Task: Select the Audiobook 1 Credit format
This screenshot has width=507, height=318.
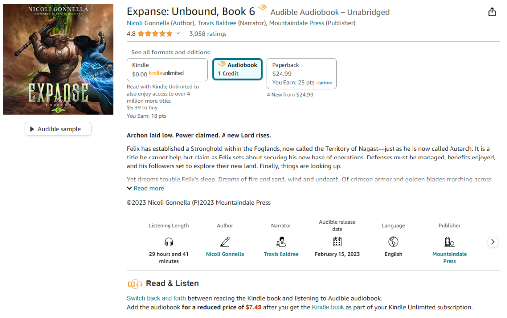Action: (x=237, y=69)
